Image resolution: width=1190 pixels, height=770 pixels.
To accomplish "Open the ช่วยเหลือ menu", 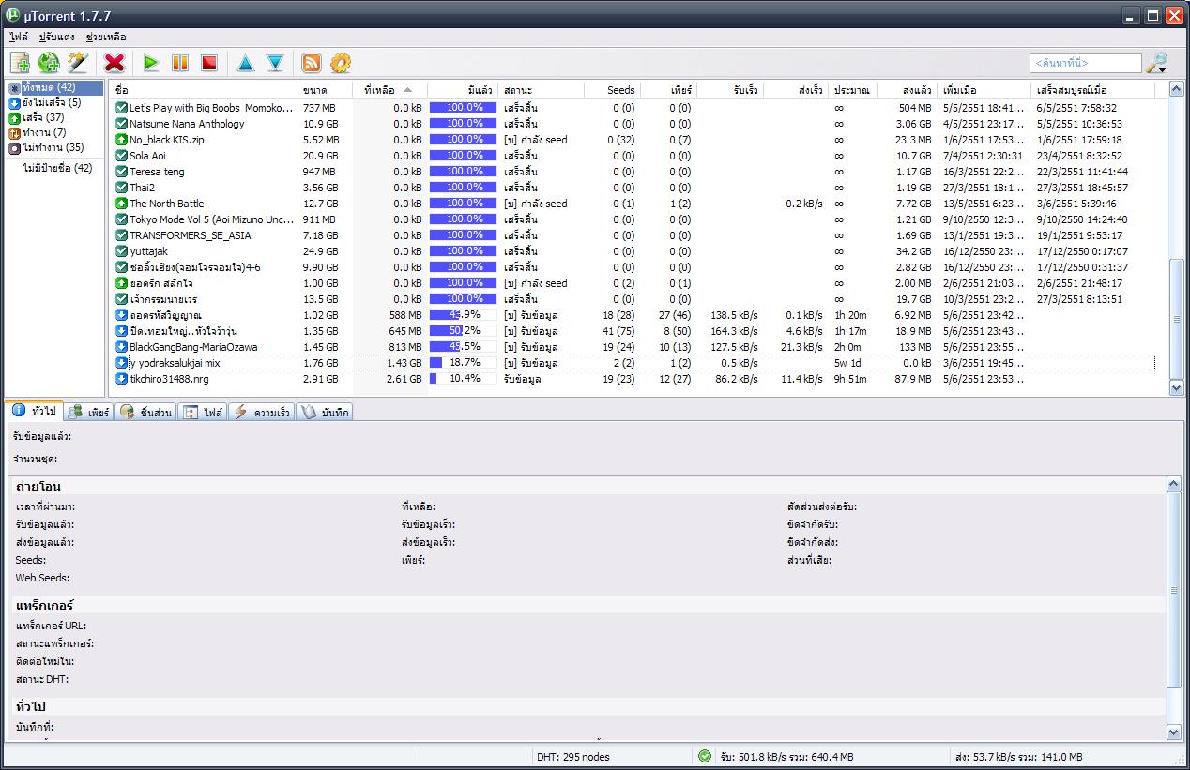I will pyautogui.click(x=105, y=37).
